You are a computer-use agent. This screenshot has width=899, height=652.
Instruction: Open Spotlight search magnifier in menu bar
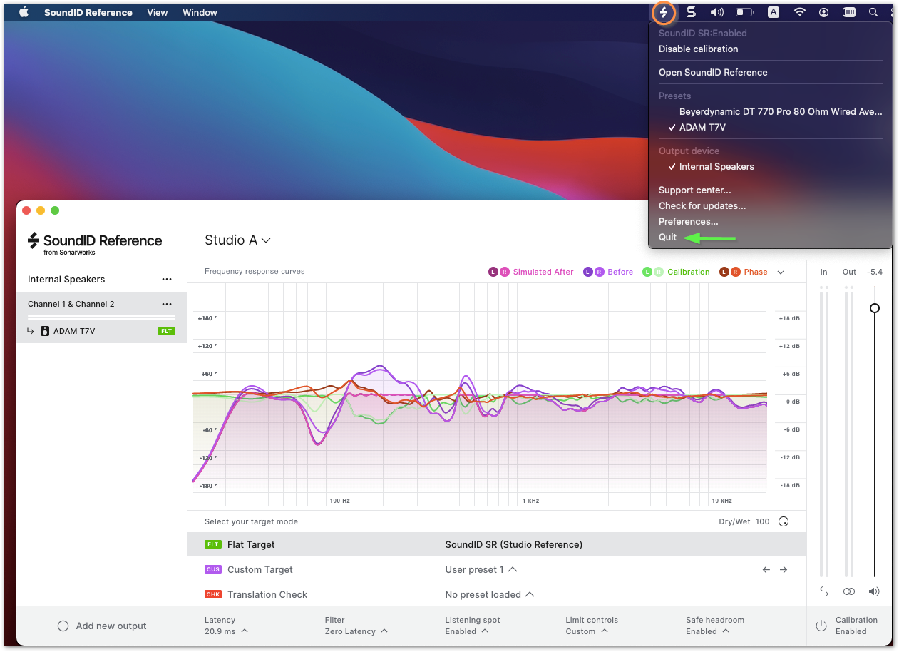point(873,12)
